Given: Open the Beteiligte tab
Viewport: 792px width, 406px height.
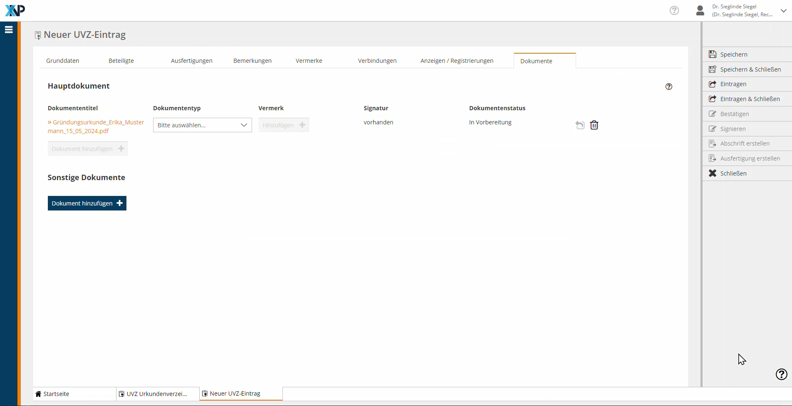Looking at the screenshot, I should point(121,61).
